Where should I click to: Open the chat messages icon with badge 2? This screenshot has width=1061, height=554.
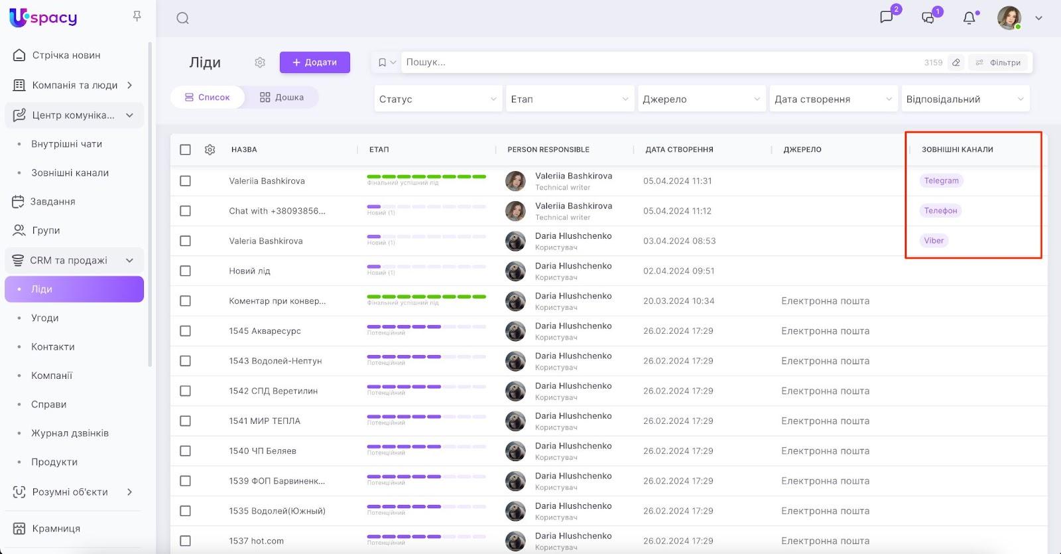pyautogui.click(x=887, y=17)
